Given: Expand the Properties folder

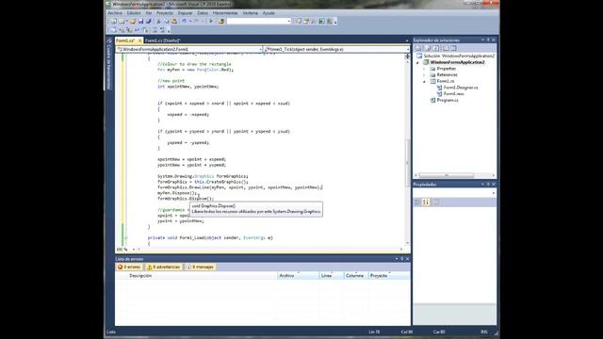Looking at the screenshot, I should point(425,69).
